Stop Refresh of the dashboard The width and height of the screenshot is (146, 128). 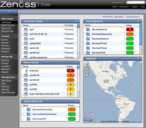[x=108, y=17]
